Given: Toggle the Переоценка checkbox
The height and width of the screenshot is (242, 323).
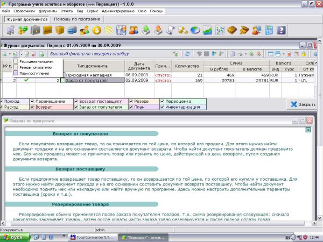Looking at the screenshot, I should [x=163, y=101].
